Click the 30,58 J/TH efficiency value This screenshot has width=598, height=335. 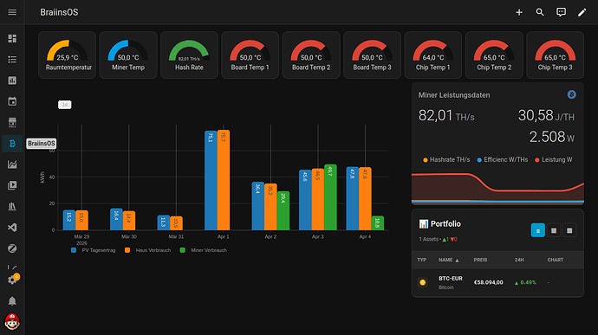[546, 115]
